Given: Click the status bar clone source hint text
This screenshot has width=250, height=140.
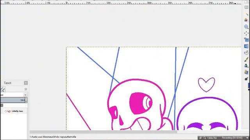Looking at the screenshot, I should coord(53,137).
